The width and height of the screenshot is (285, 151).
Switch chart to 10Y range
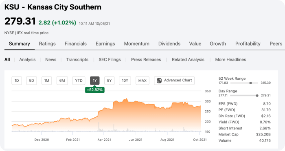coord(125,81)
